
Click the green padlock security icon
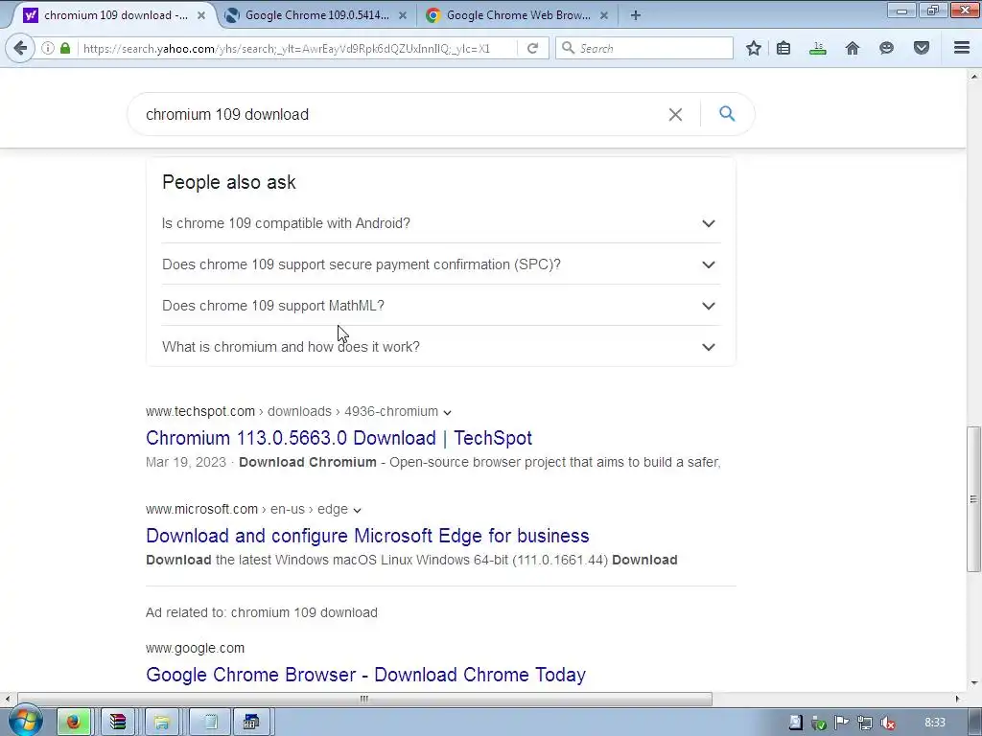[x=65, y=48]
